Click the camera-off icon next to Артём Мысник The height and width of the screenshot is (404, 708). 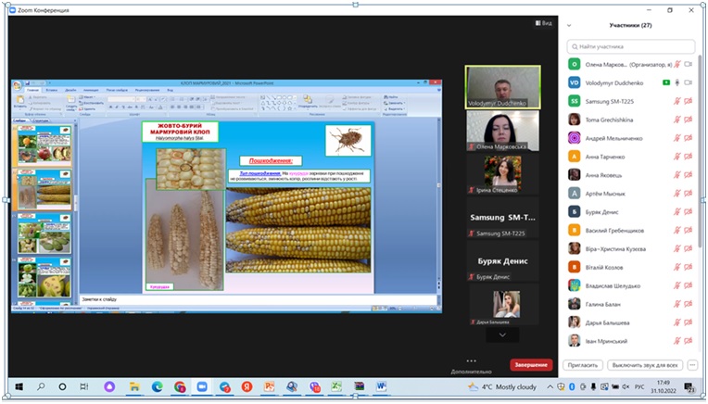click(689, 193)
